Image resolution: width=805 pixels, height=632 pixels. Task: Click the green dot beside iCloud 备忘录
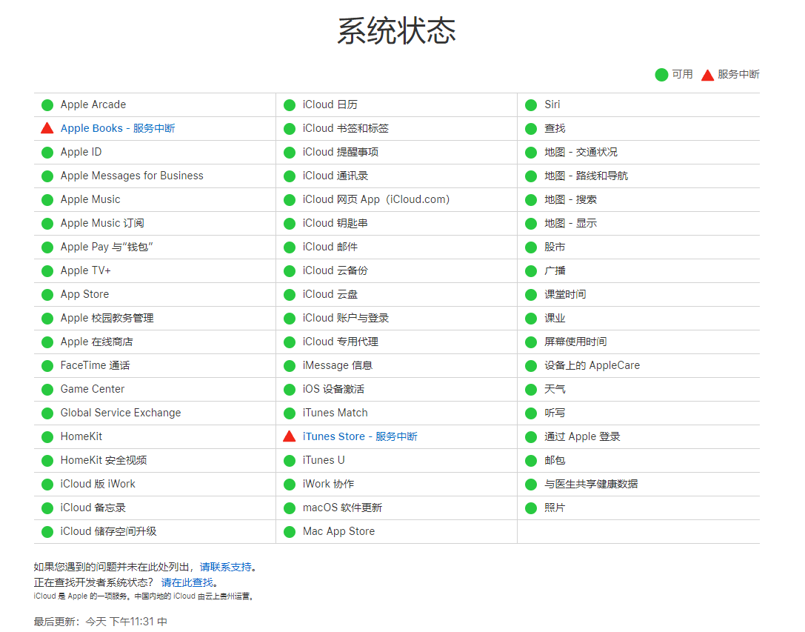tap(47, 508)
